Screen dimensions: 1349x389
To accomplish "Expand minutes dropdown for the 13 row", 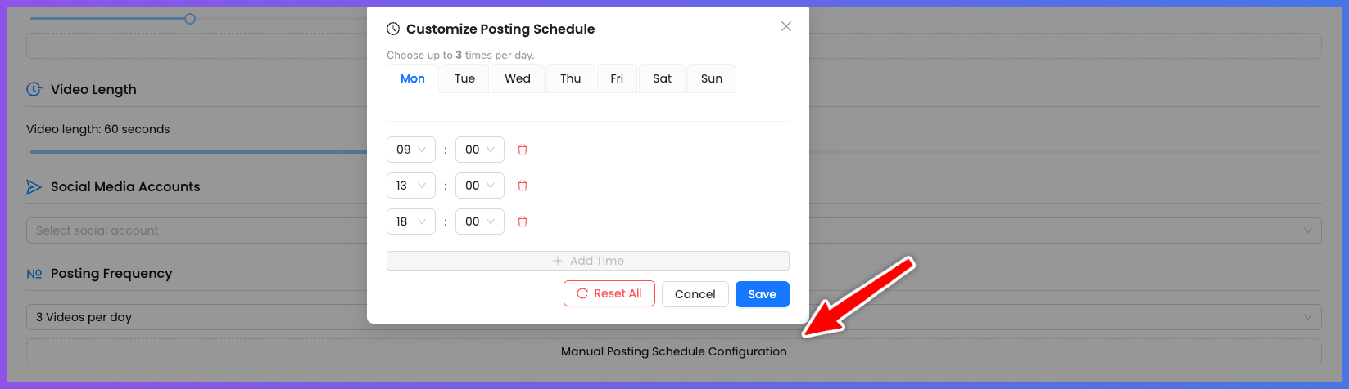I will point(479,186).
